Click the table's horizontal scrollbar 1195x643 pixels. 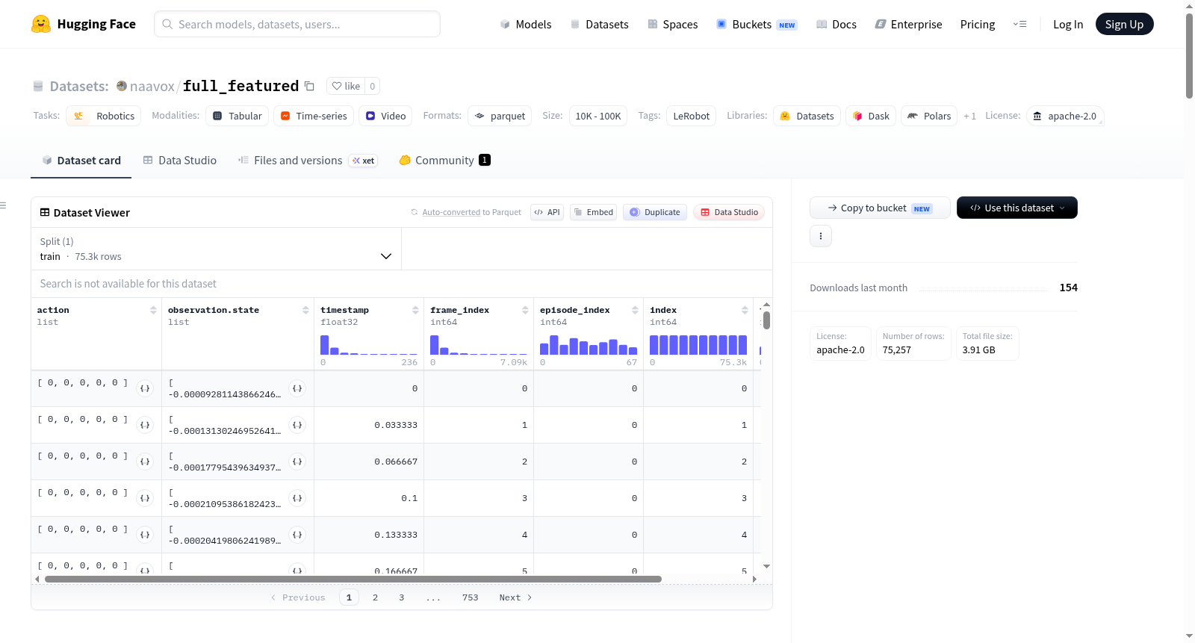pyautogui.click(x=353, y=579)
